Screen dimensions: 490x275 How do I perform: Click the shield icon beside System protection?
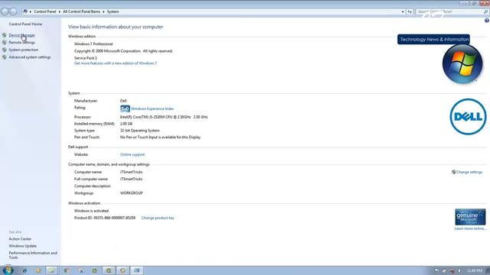[5, 50]
